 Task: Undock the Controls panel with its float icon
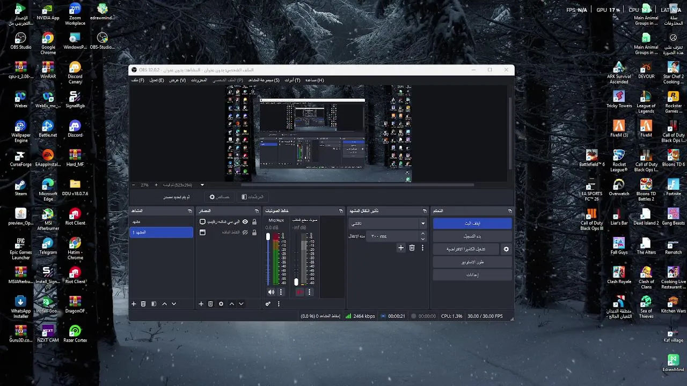pyautogui.click(x=510, y=211)
